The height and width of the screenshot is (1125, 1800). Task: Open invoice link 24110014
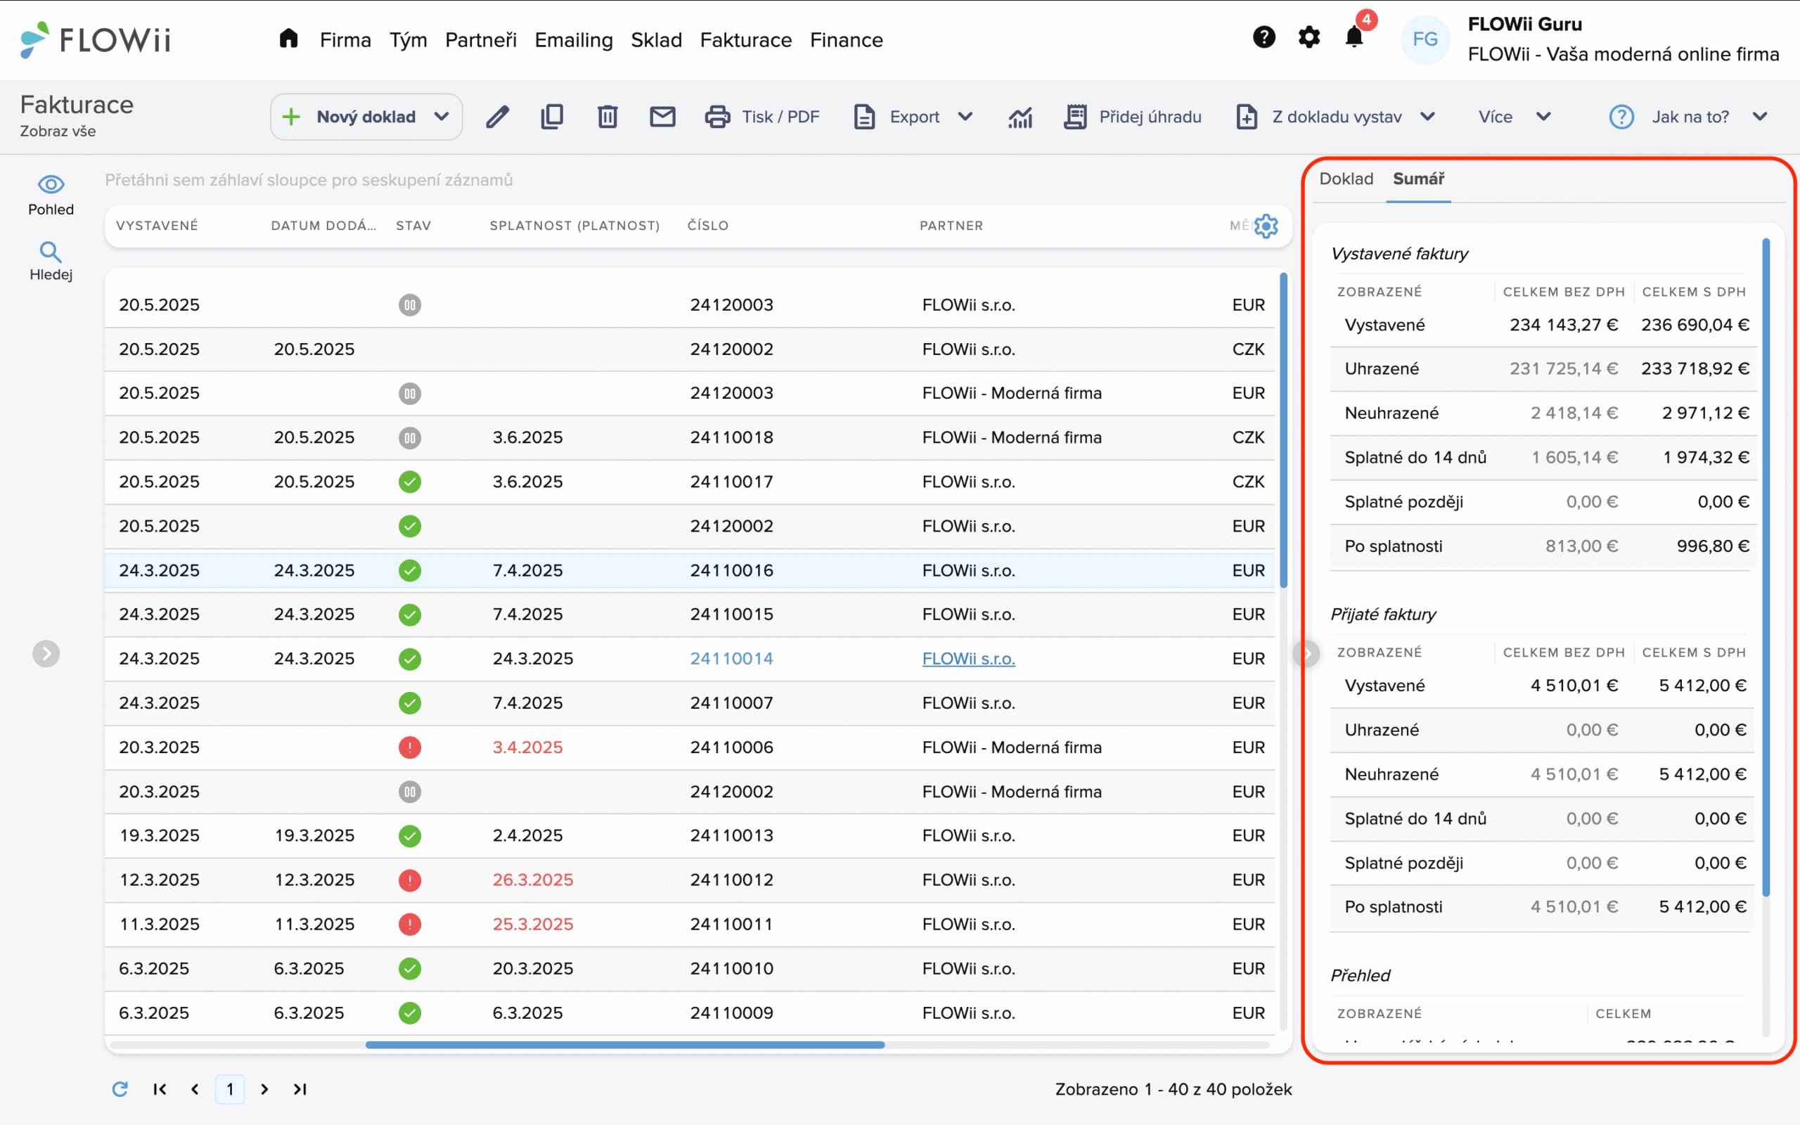click(x=731, y=659)
